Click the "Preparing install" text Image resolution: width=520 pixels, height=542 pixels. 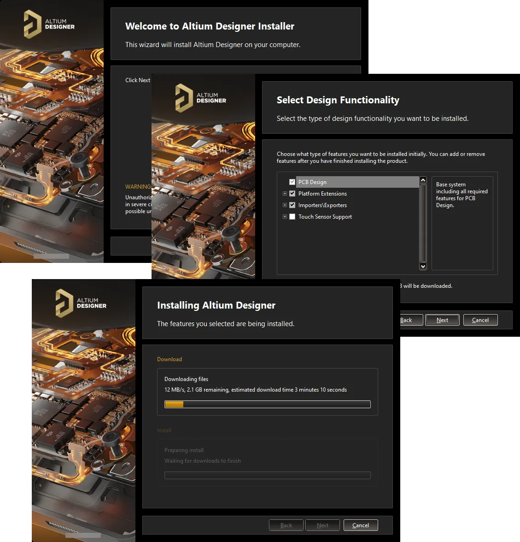pyautogui.click(x=184, y=450)
